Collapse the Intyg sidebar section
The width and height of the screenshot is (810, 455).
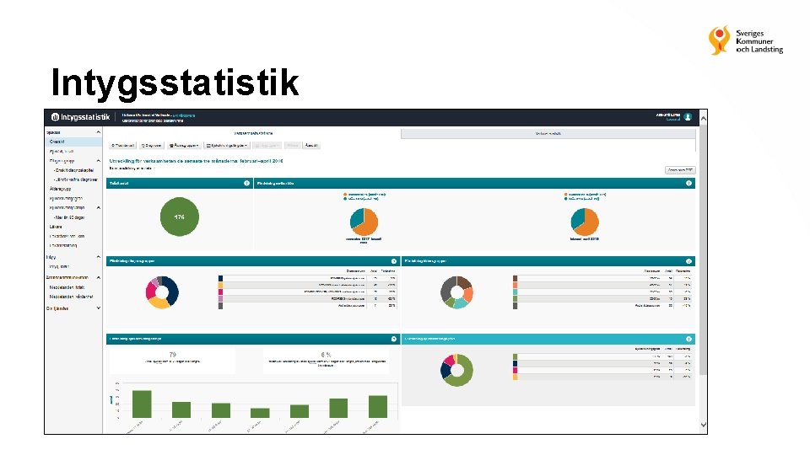pyautogui.click(x=98, y=257)
